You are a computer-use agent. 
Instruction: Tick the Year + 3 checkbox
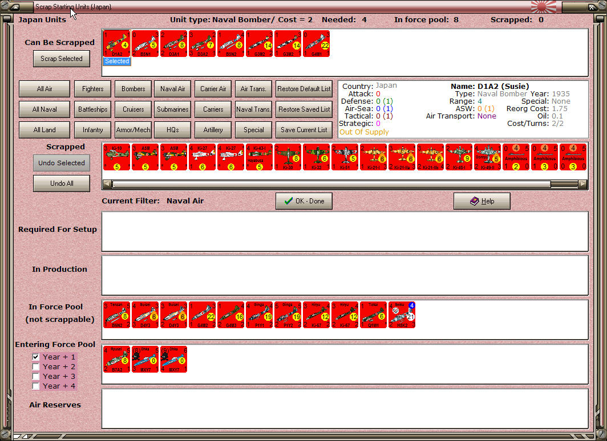tap(35, 376)
